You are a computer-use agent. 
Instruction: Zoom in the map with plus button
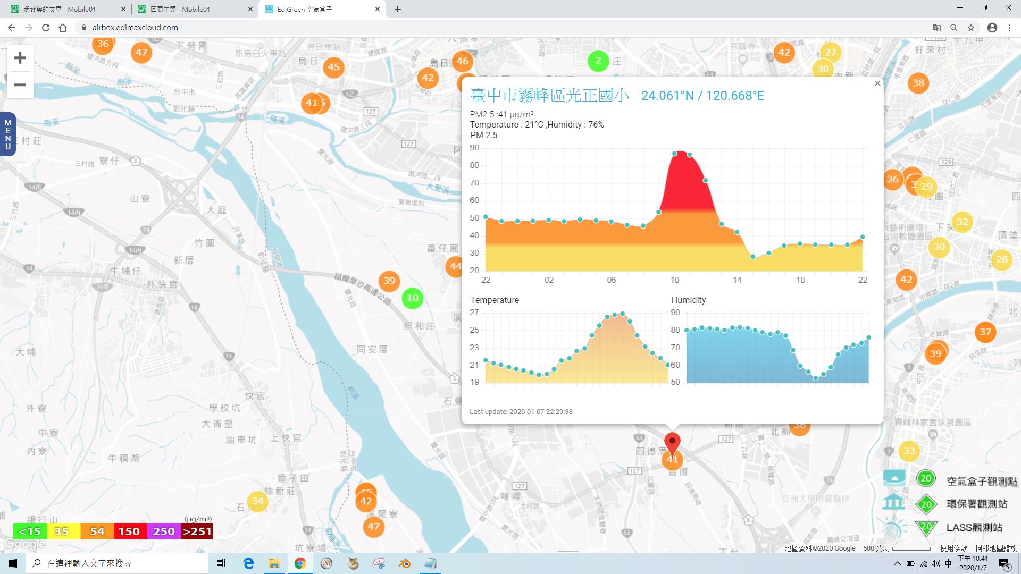tap(20, 58)
